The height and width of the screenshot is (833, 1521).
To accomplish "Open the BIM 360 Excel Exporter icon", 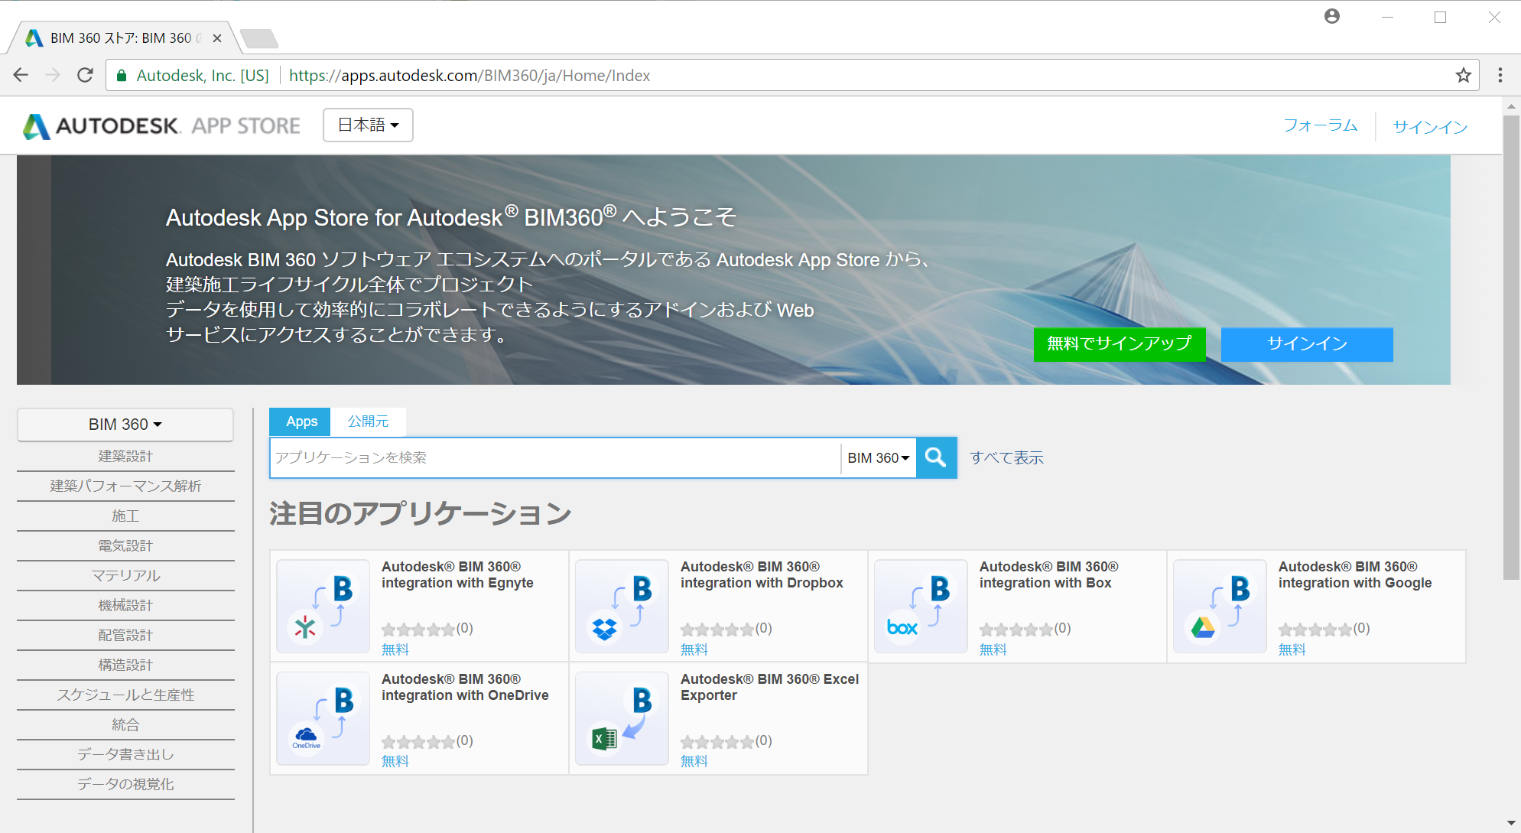I will point(621,717).
